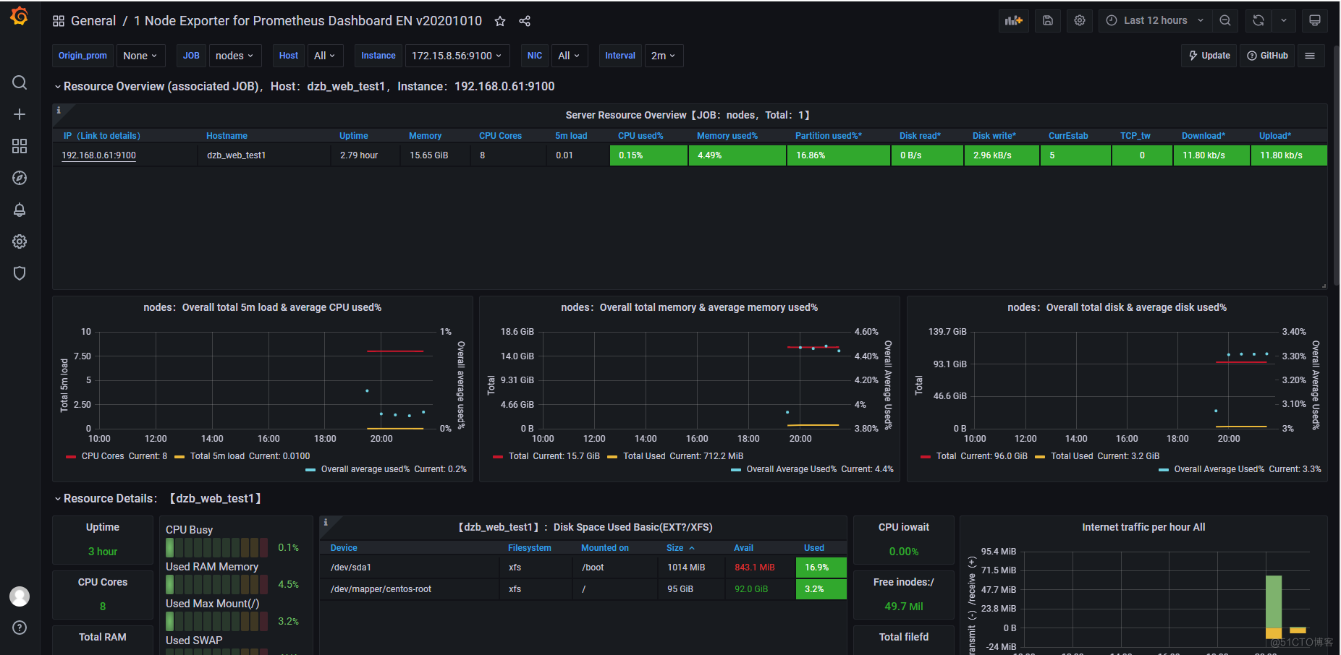Show info for Server Resource Overview panel

point(59,111)
